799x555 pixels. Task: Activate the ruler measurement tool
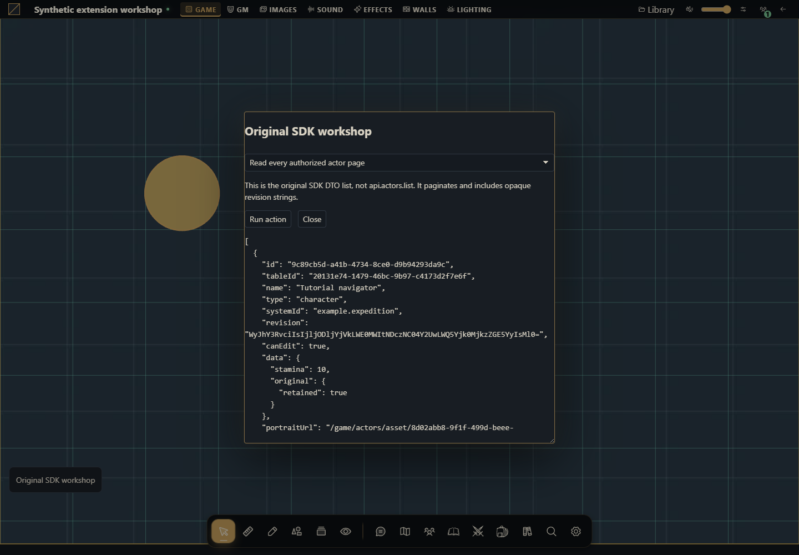pyautogui.click(x=248, y=532)
